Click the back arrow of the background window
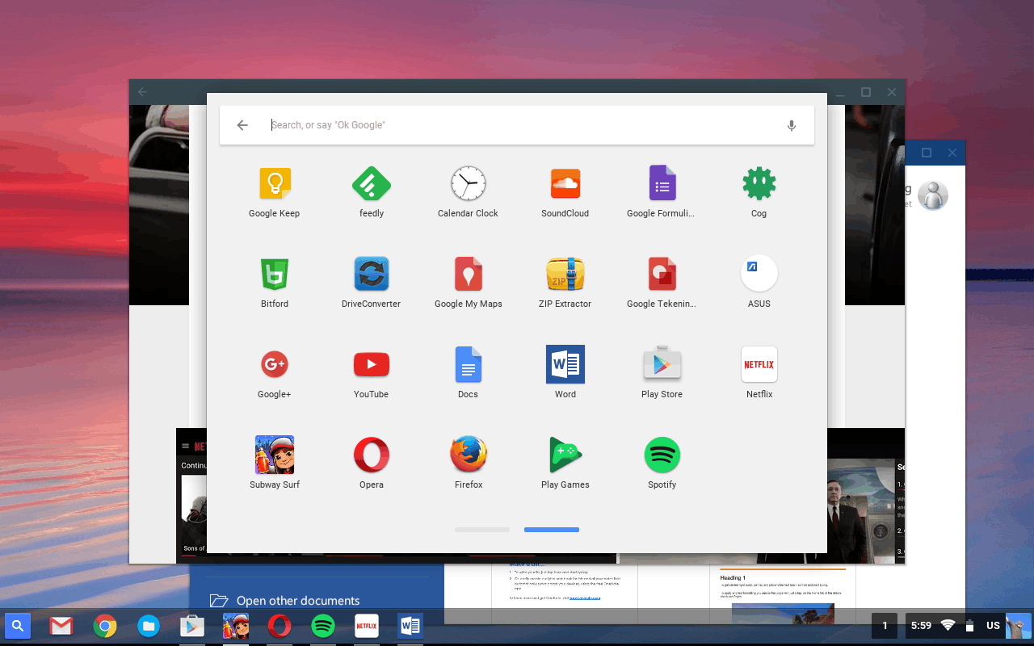Viewport: 1034px width, 646px height. pos(142,92)
